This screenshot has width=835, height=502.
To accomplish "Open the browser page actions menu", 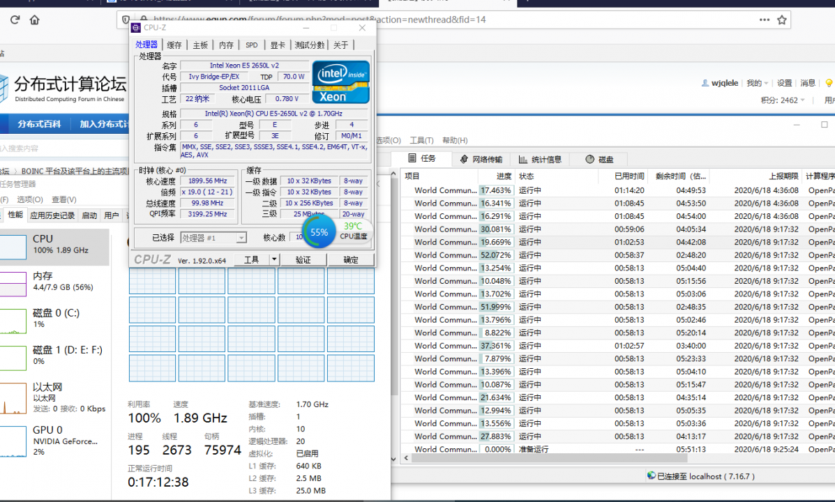I will click(x=764, y=20).
